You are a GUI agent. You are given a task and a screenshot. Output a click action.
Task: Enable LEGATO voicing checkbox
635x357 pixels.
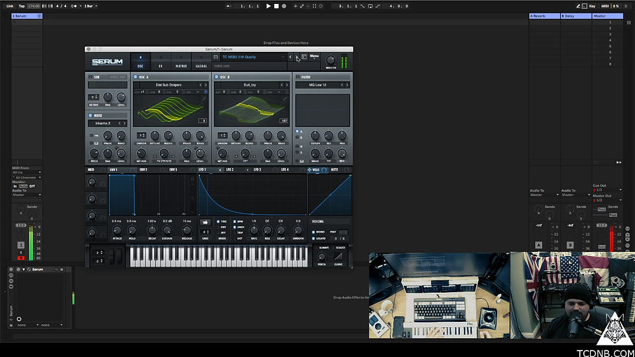[314, 238]
